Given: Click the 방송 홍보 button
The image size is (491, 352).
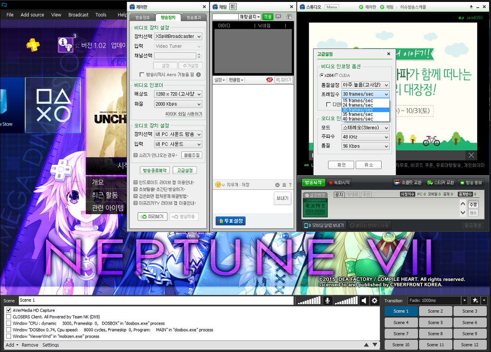Looking at the screenshot, I should pyautogui.click(x=471, y=182).
